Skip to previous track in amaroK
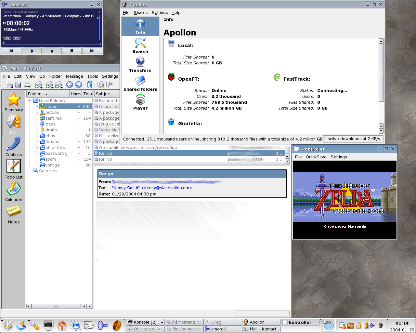The width and height of the screenshot is (416, 333). pyautogui.click(x=11, y=51)
